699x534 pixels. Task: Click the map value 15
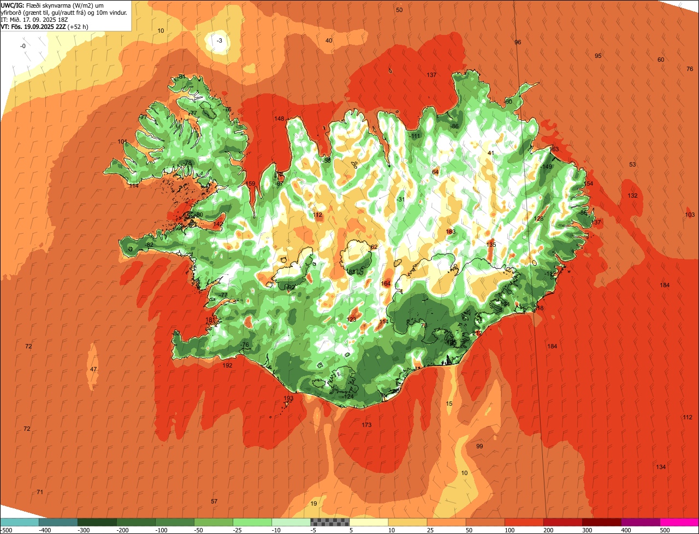[x=449, y=404]
